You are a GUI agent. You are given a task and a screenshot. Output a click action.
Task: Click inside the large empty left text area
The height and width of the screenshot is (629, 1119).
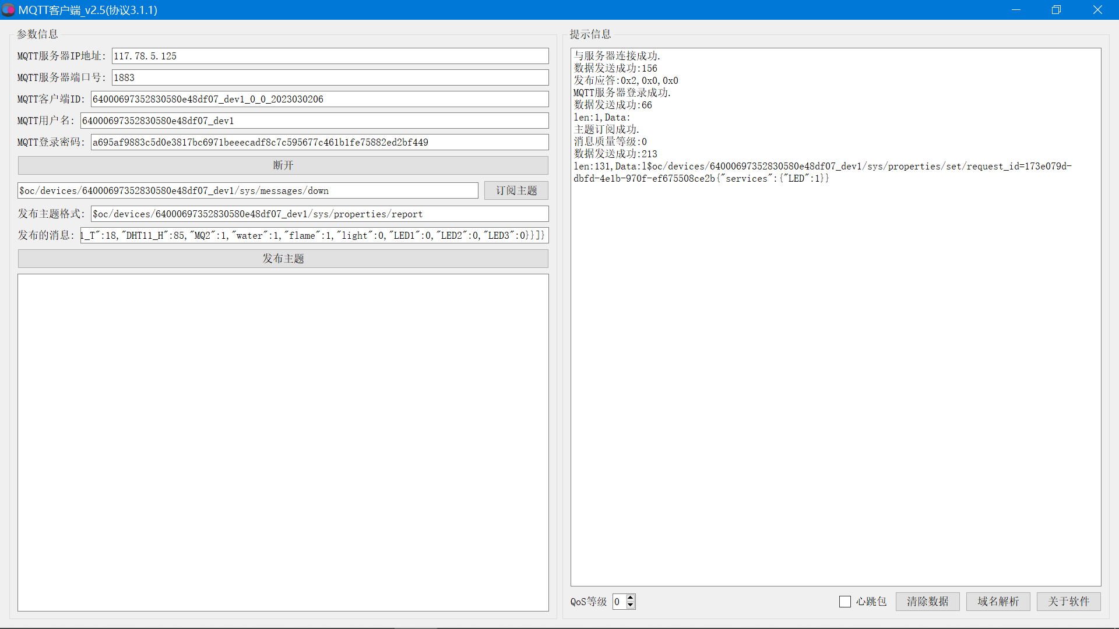283,443
